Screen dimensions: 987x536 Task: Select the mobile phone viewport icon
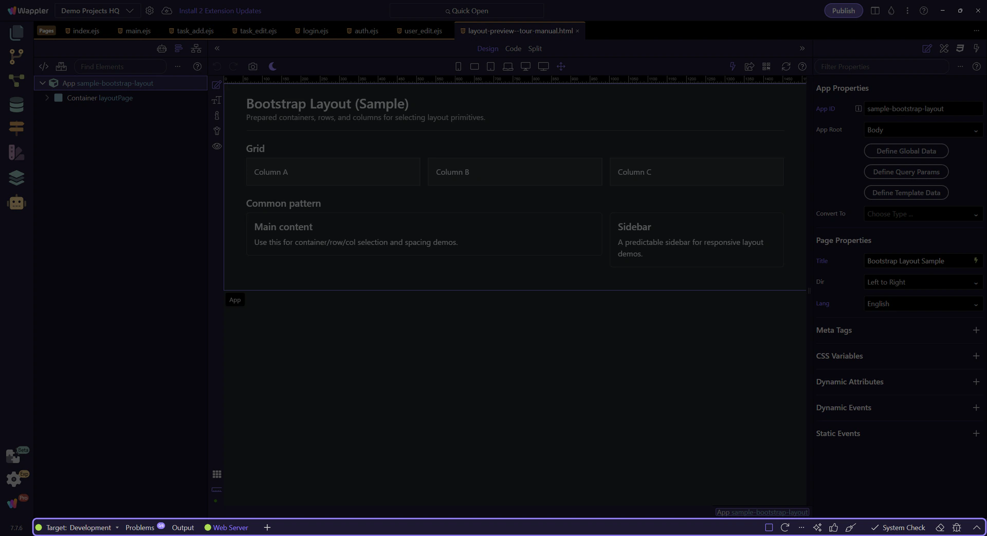pos(458,67)
